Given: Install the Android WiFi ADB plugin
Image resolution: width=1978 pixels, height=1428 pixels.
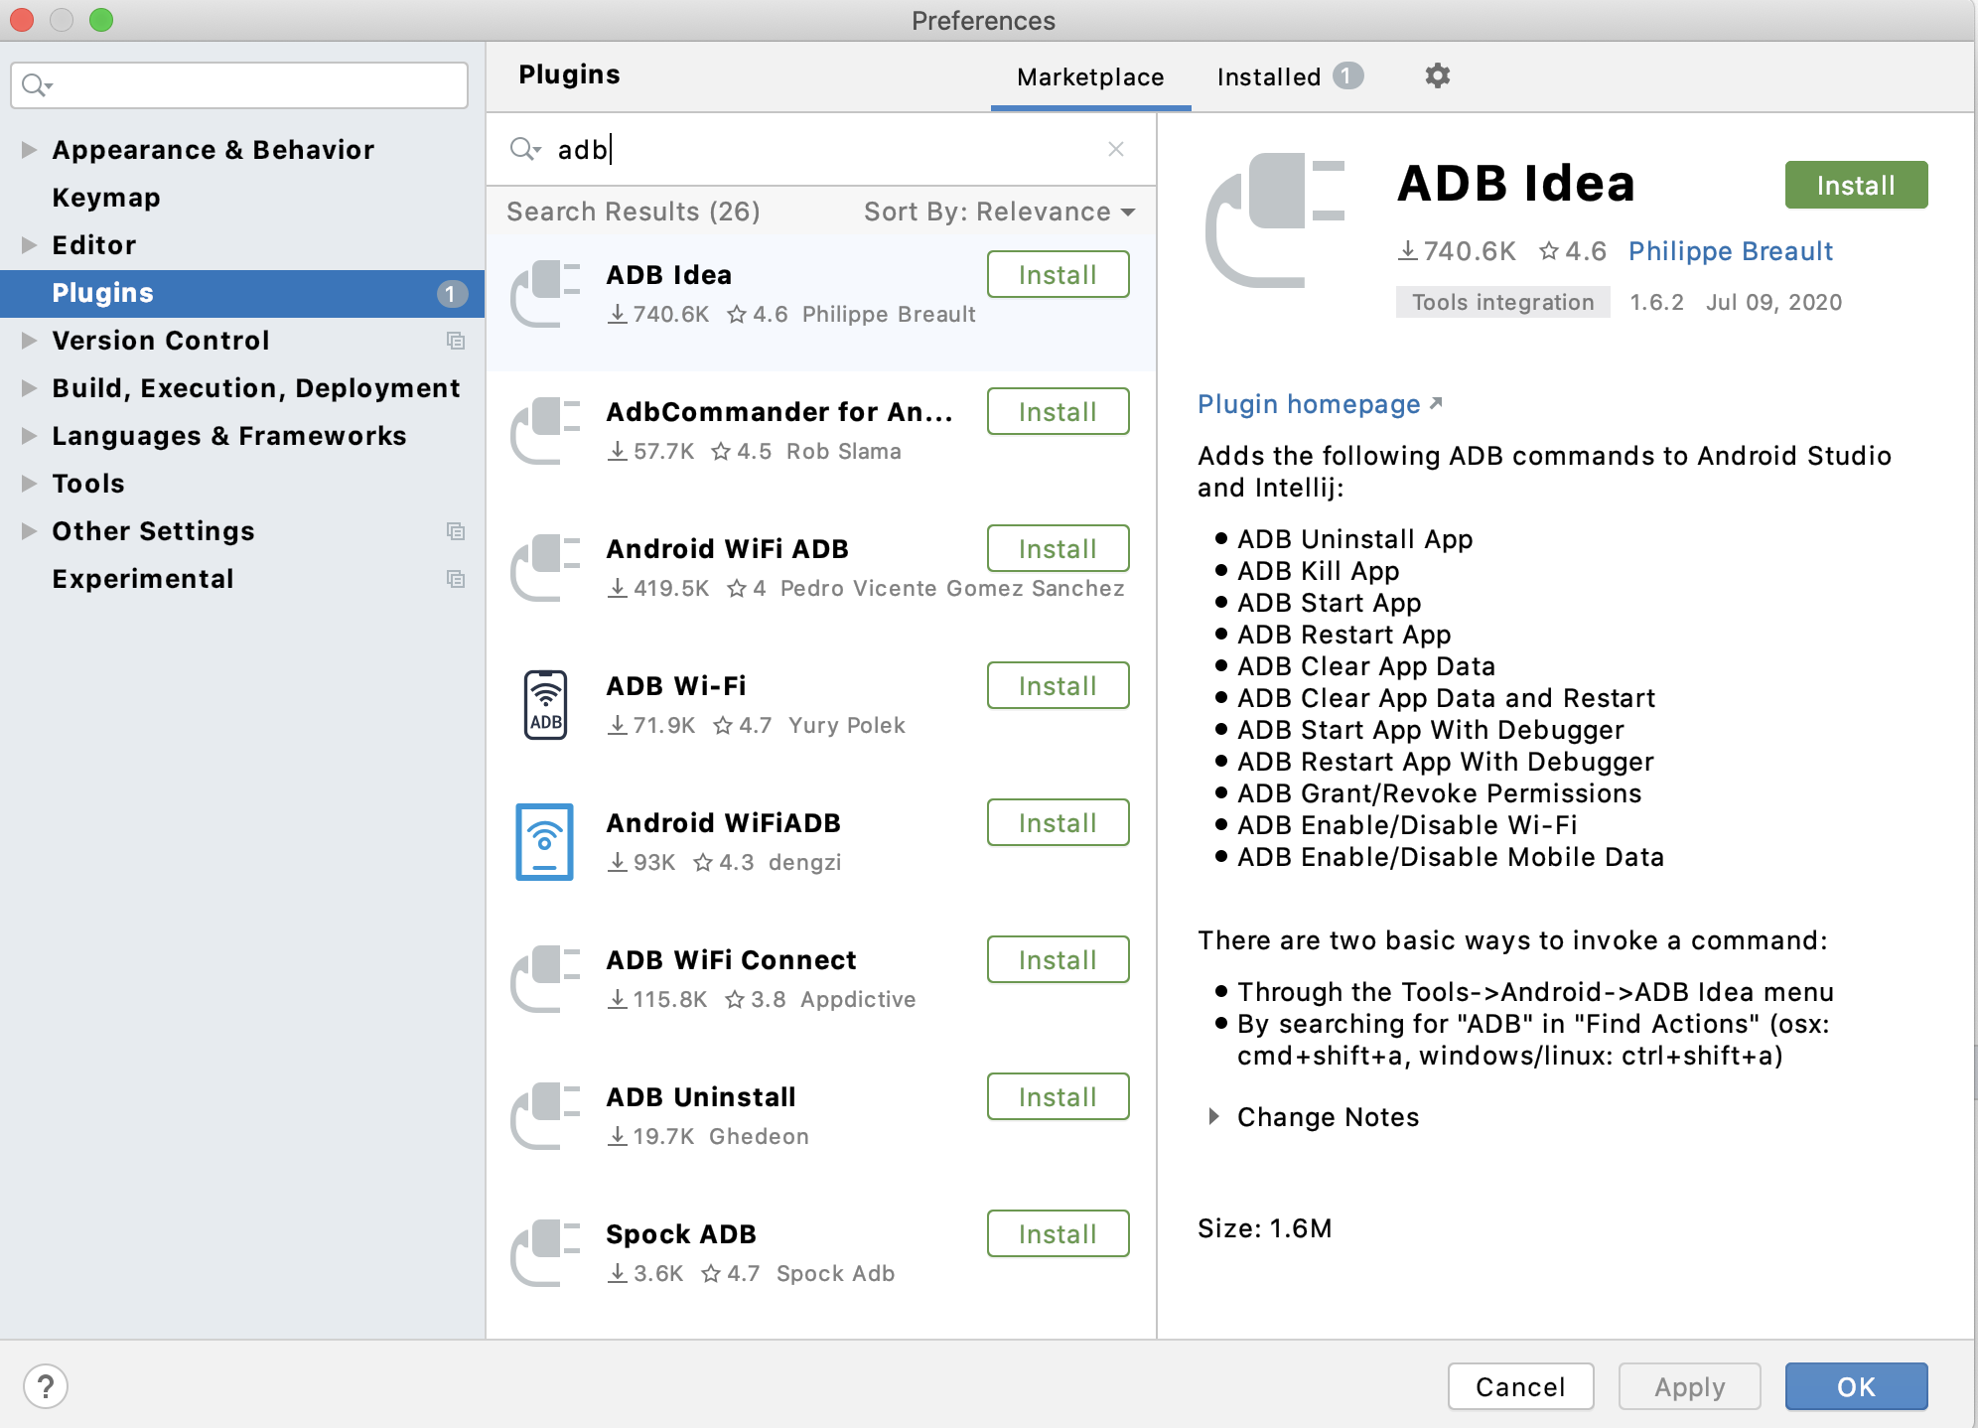Looking at the screenshot, I should (1058, 548).
